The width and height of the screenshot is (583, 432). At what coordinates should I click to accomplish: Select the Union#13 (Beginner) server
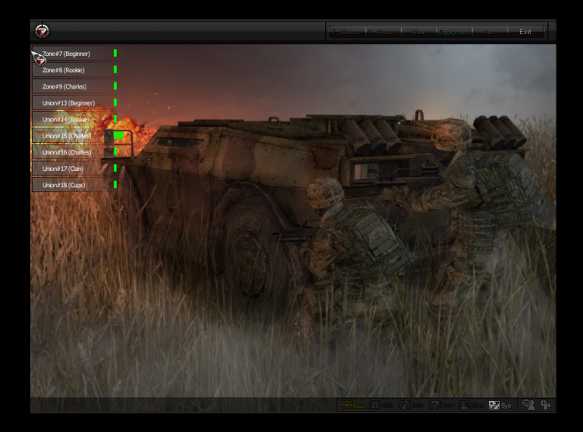[x=75, y=103]
